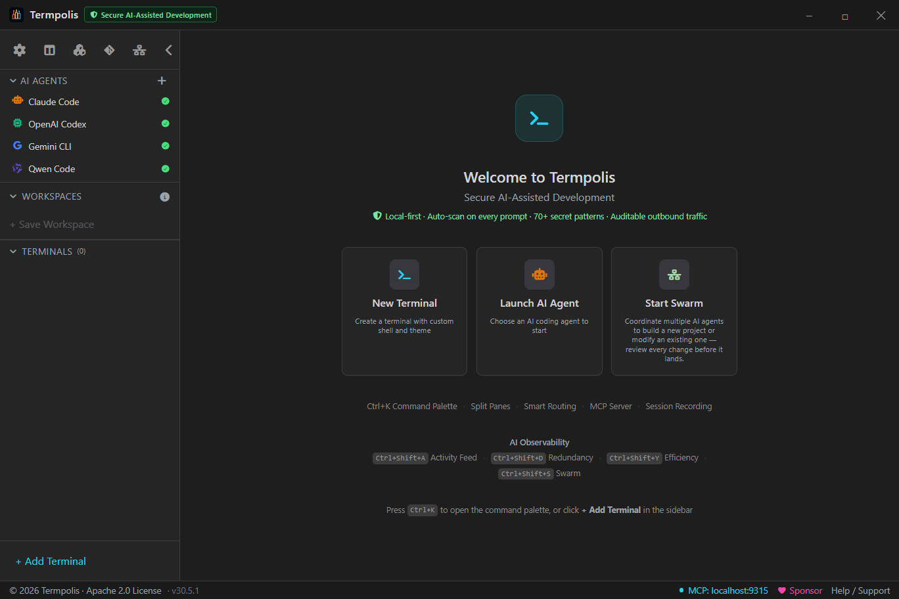Viewport: 899px width, 599px height.
Task: Click the swarm network icon in sidebar toolbar
Action: click(x=139, y=50)
